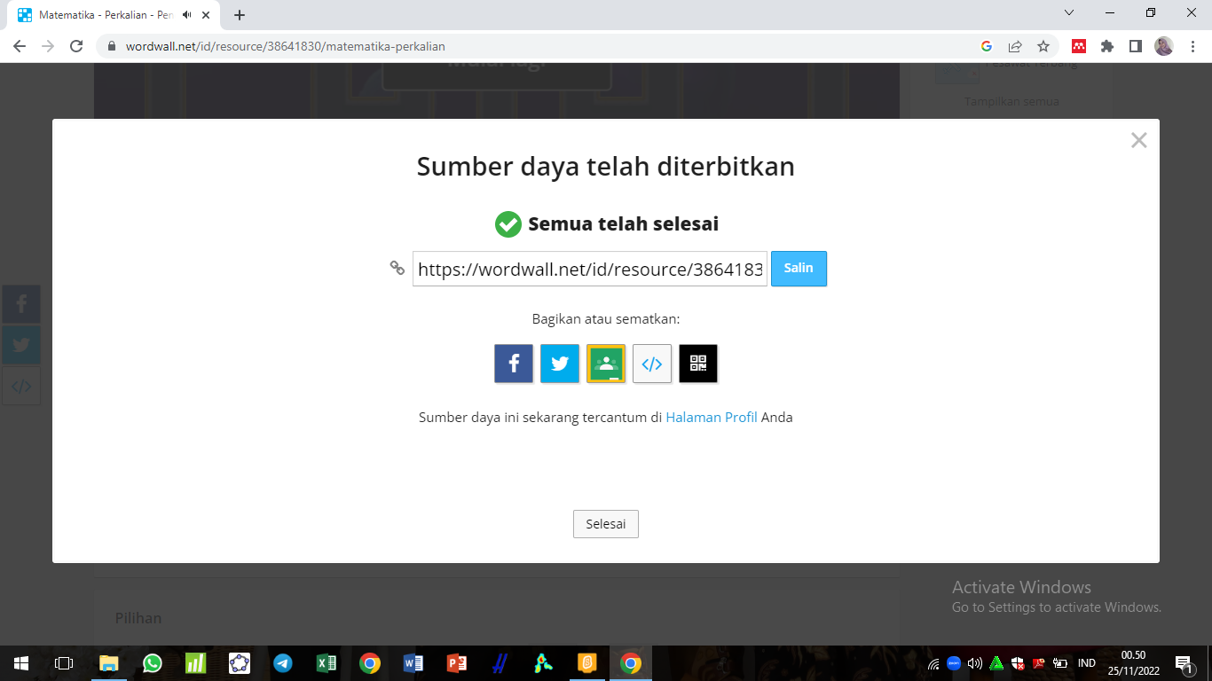The height and width of the screenshot is (681, 1212).
Task: Go forward in browser history
Action: tap(48, 46)
